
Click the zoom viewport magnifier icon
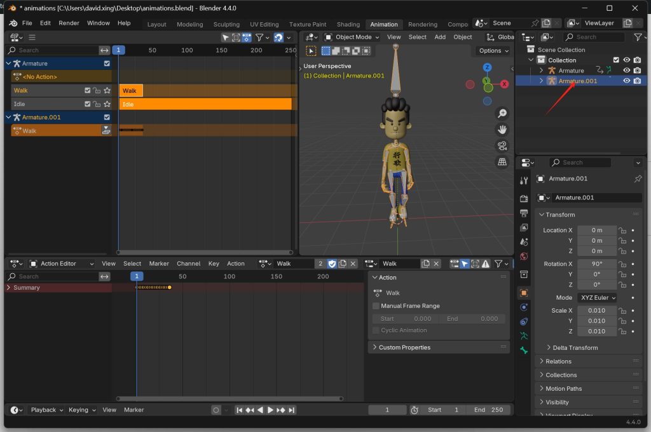click(x=502, y=113)
